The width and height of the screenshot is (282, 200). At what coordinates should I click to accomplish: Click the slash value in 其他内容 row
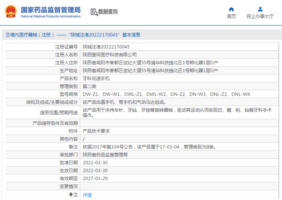[x=84, y=139]
